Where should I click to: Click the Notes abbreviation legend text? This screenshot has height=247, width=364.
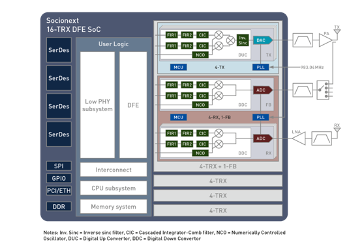click(x=164, y=235)
